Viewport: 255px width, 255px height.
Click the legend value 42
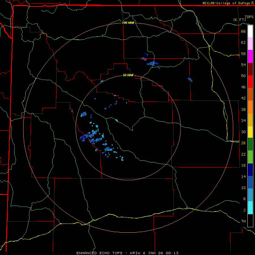(243, 98)
